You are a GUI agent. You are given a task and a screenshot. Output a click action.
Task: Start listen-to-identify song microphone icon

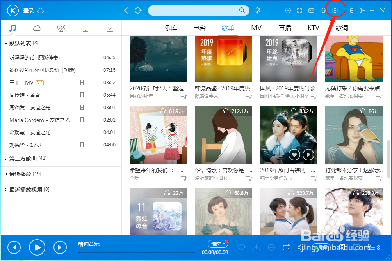click(257, 11)
